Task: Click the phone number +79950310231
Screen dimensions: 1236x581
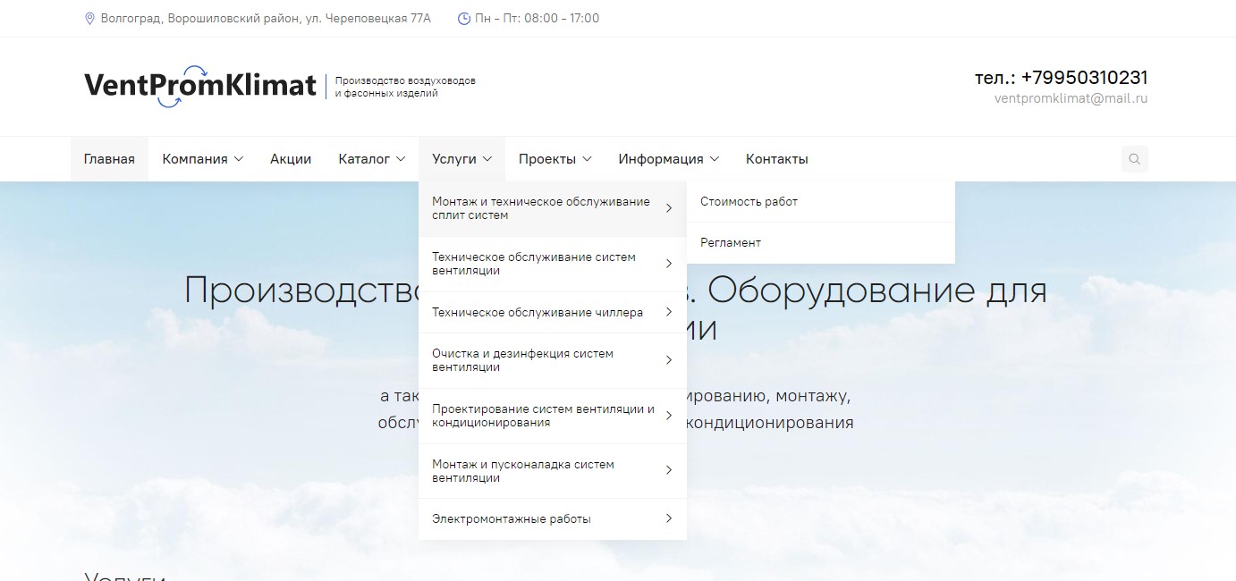Action: (1084, 78)
